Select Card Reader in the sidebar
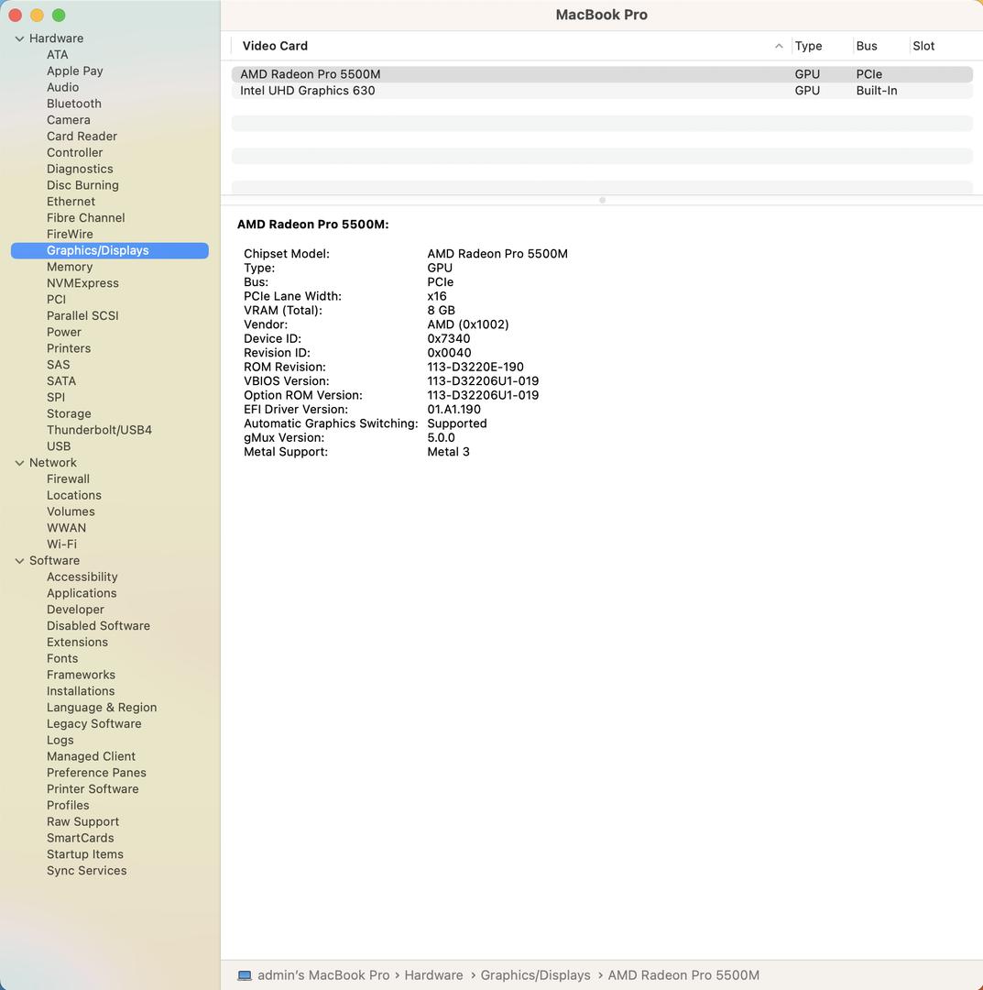Image resolution: width=983 pixels, height=990 pixels. (x=82, y=137)
